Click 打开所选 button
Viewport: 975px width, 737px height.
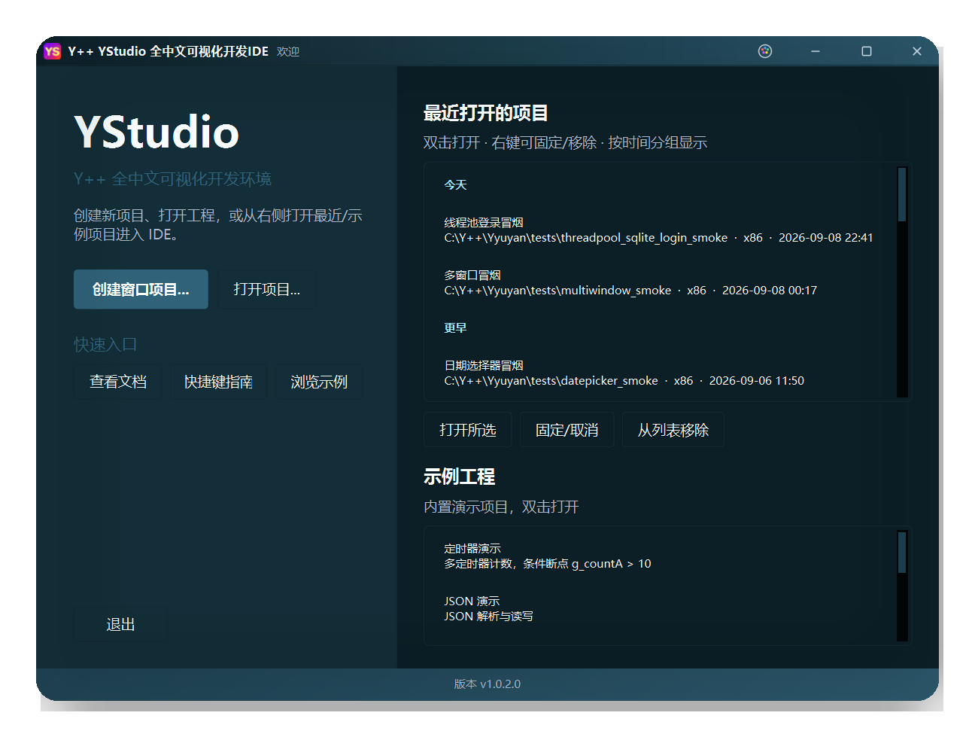[467, 430]
